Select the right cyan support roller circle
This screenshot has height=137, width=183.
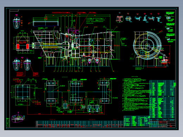(97, 60)
